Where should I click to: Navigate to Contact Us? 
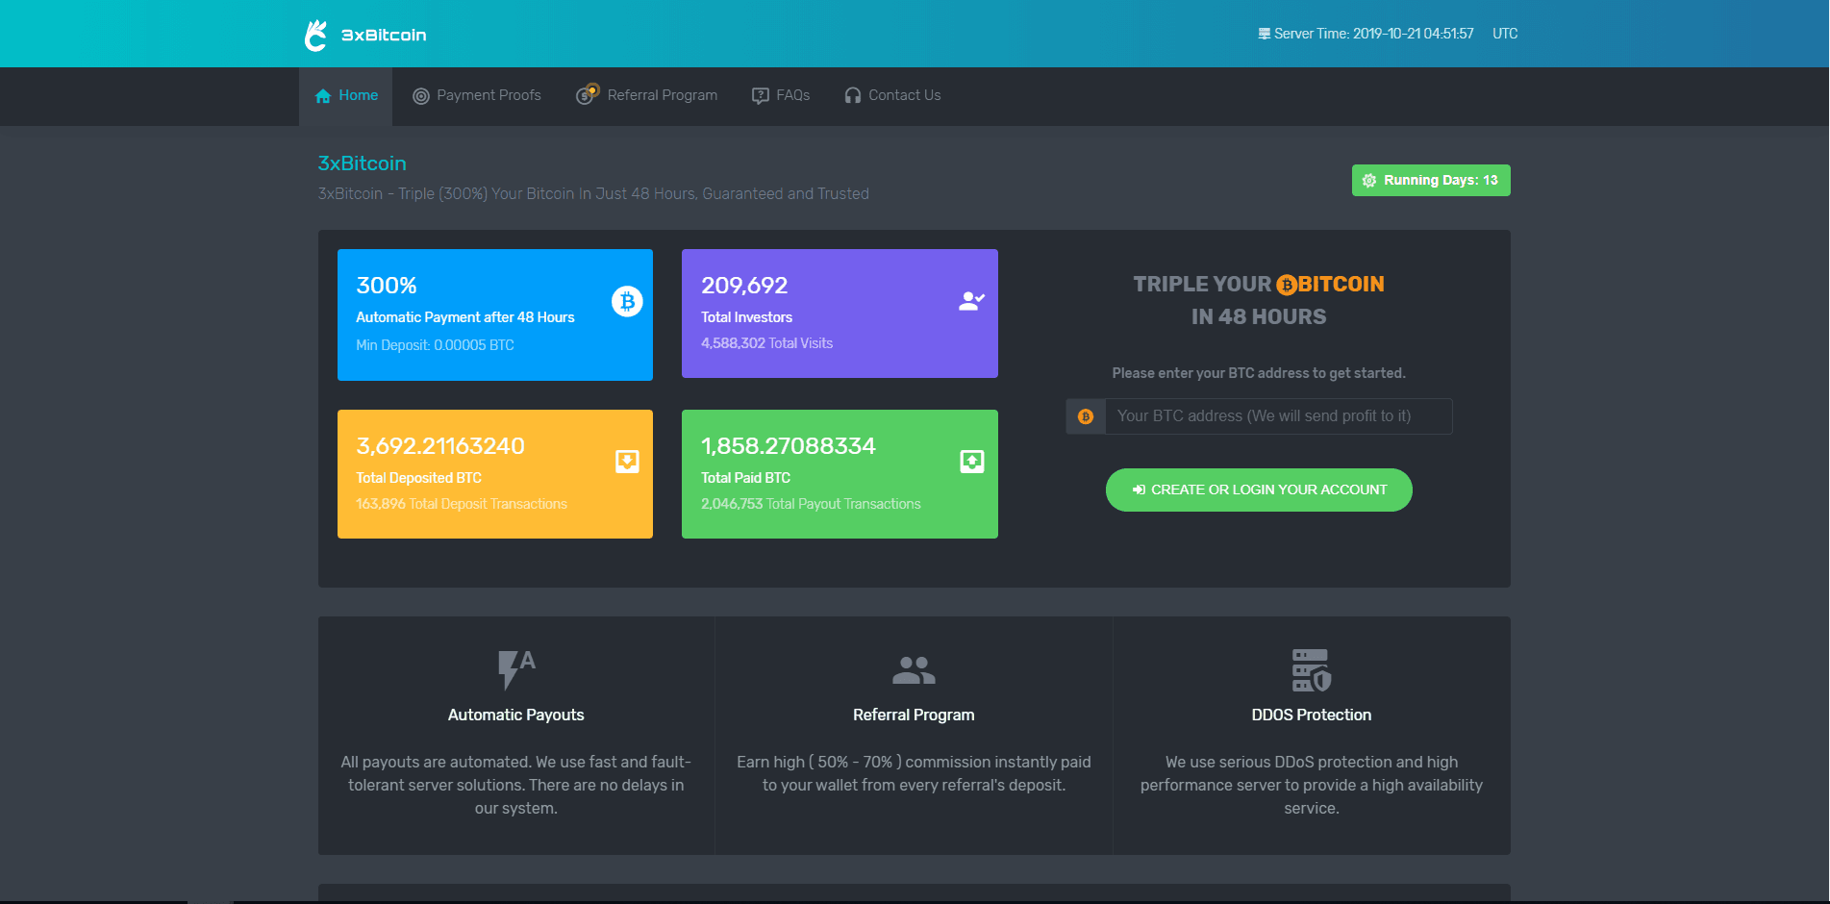pos(892,95)
